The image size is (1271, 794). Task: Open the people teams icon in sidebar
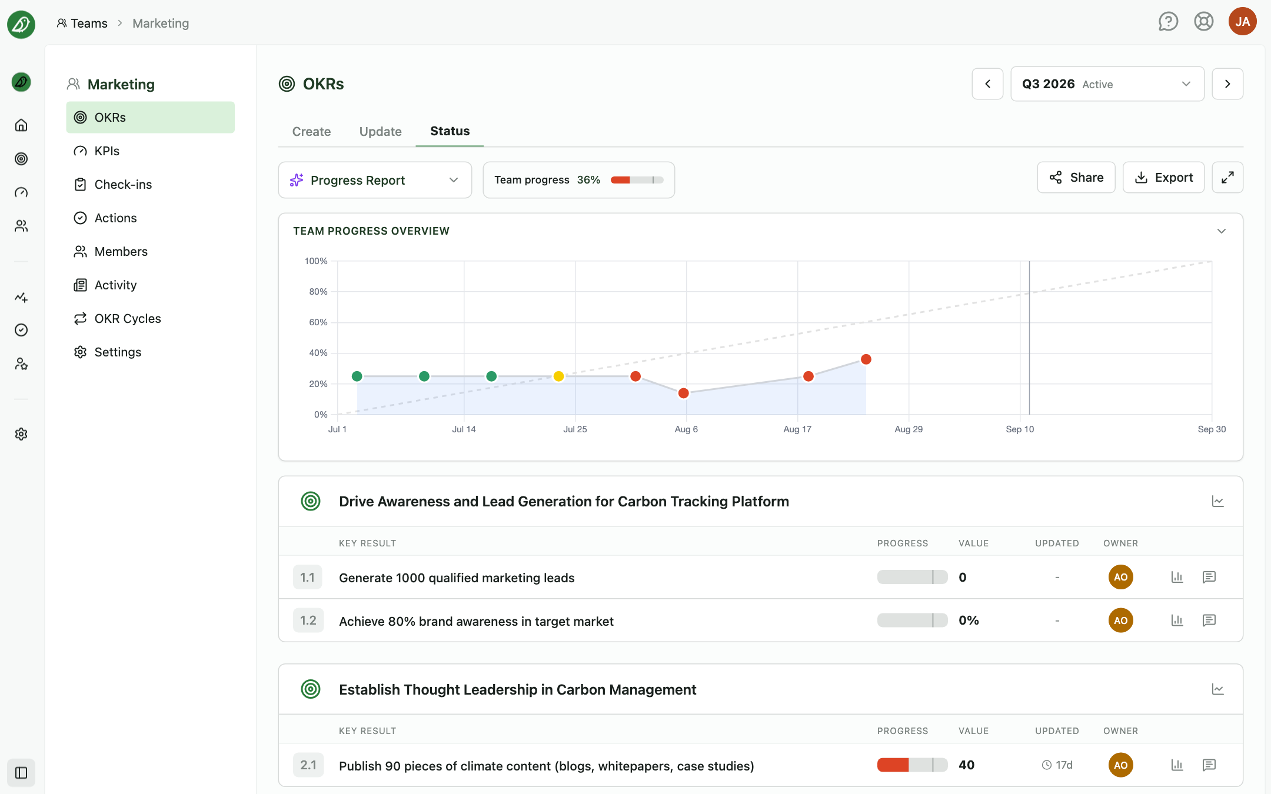pyautogui.click(x=21, y=226)
